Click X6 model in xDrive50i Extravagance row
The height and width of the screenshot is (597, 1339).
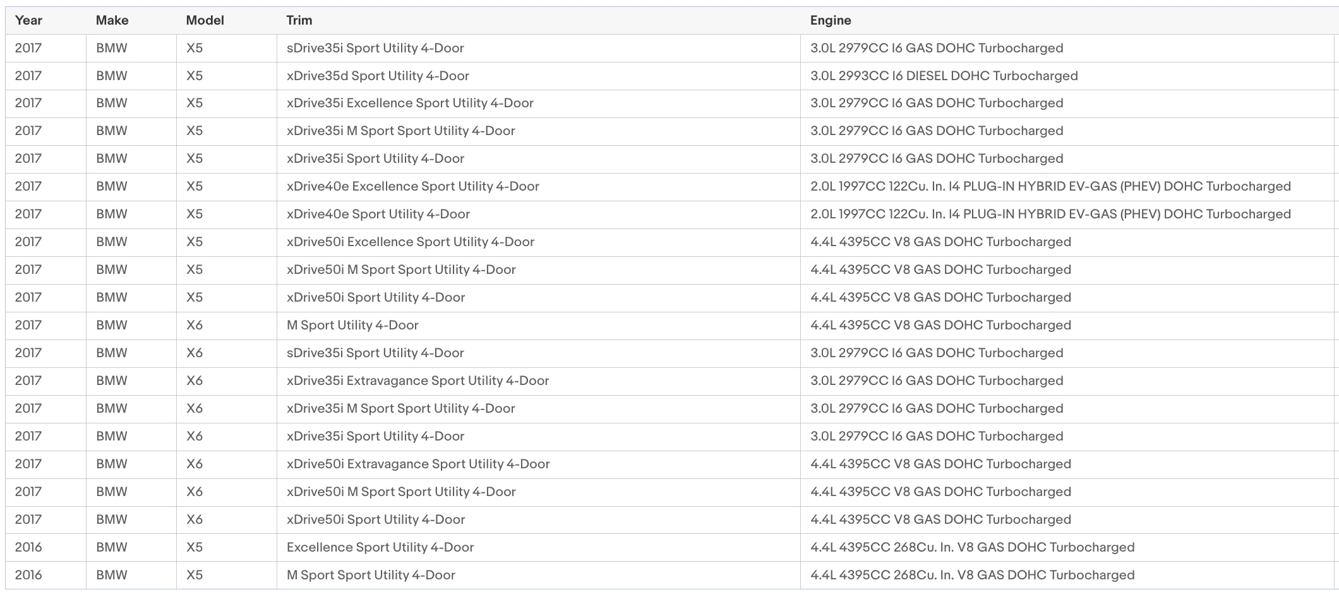coord(227,464)
